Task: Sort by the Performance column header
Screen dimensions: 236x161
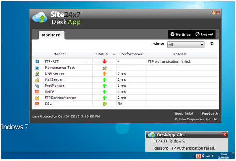Action: pos(132,54)
